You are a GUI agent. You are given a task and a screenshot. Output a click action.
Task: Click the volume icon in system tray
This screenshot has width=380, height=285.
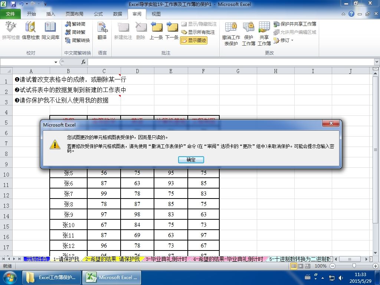coord(341,278)
